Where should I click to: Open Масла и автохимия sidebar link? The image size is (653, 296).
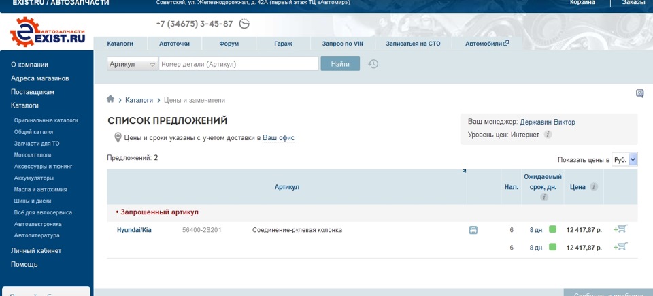click(x=40, y=189)
